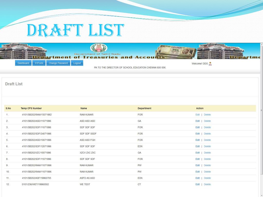
Task: Edit the RAM KUMAR FOR draft row 1
Action: (198, 115)
